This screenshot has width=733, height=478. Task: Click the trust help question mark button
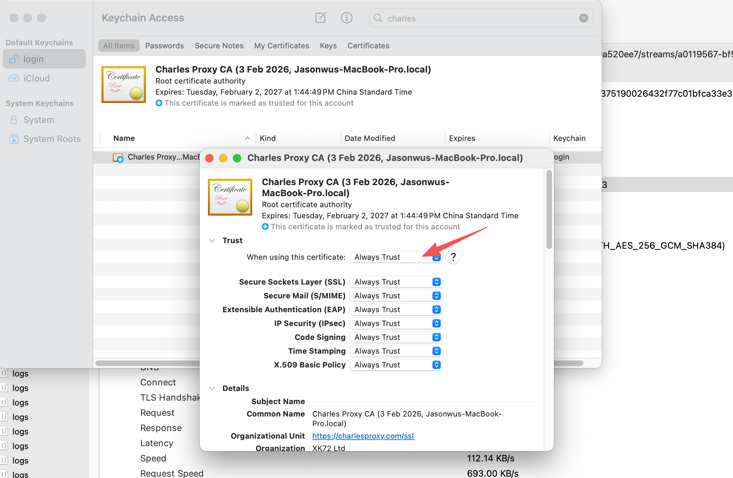453,257
